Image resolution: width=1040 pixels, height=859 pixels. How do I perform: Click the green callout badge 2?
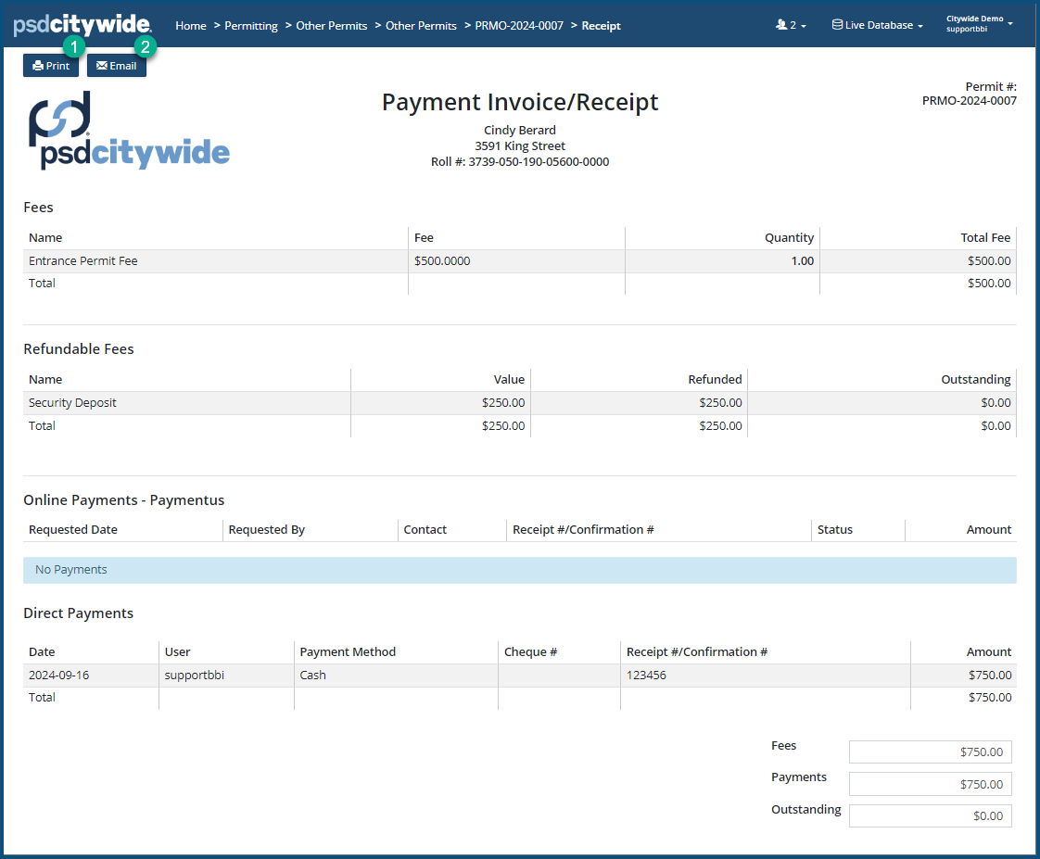click(x=146, y=45)
